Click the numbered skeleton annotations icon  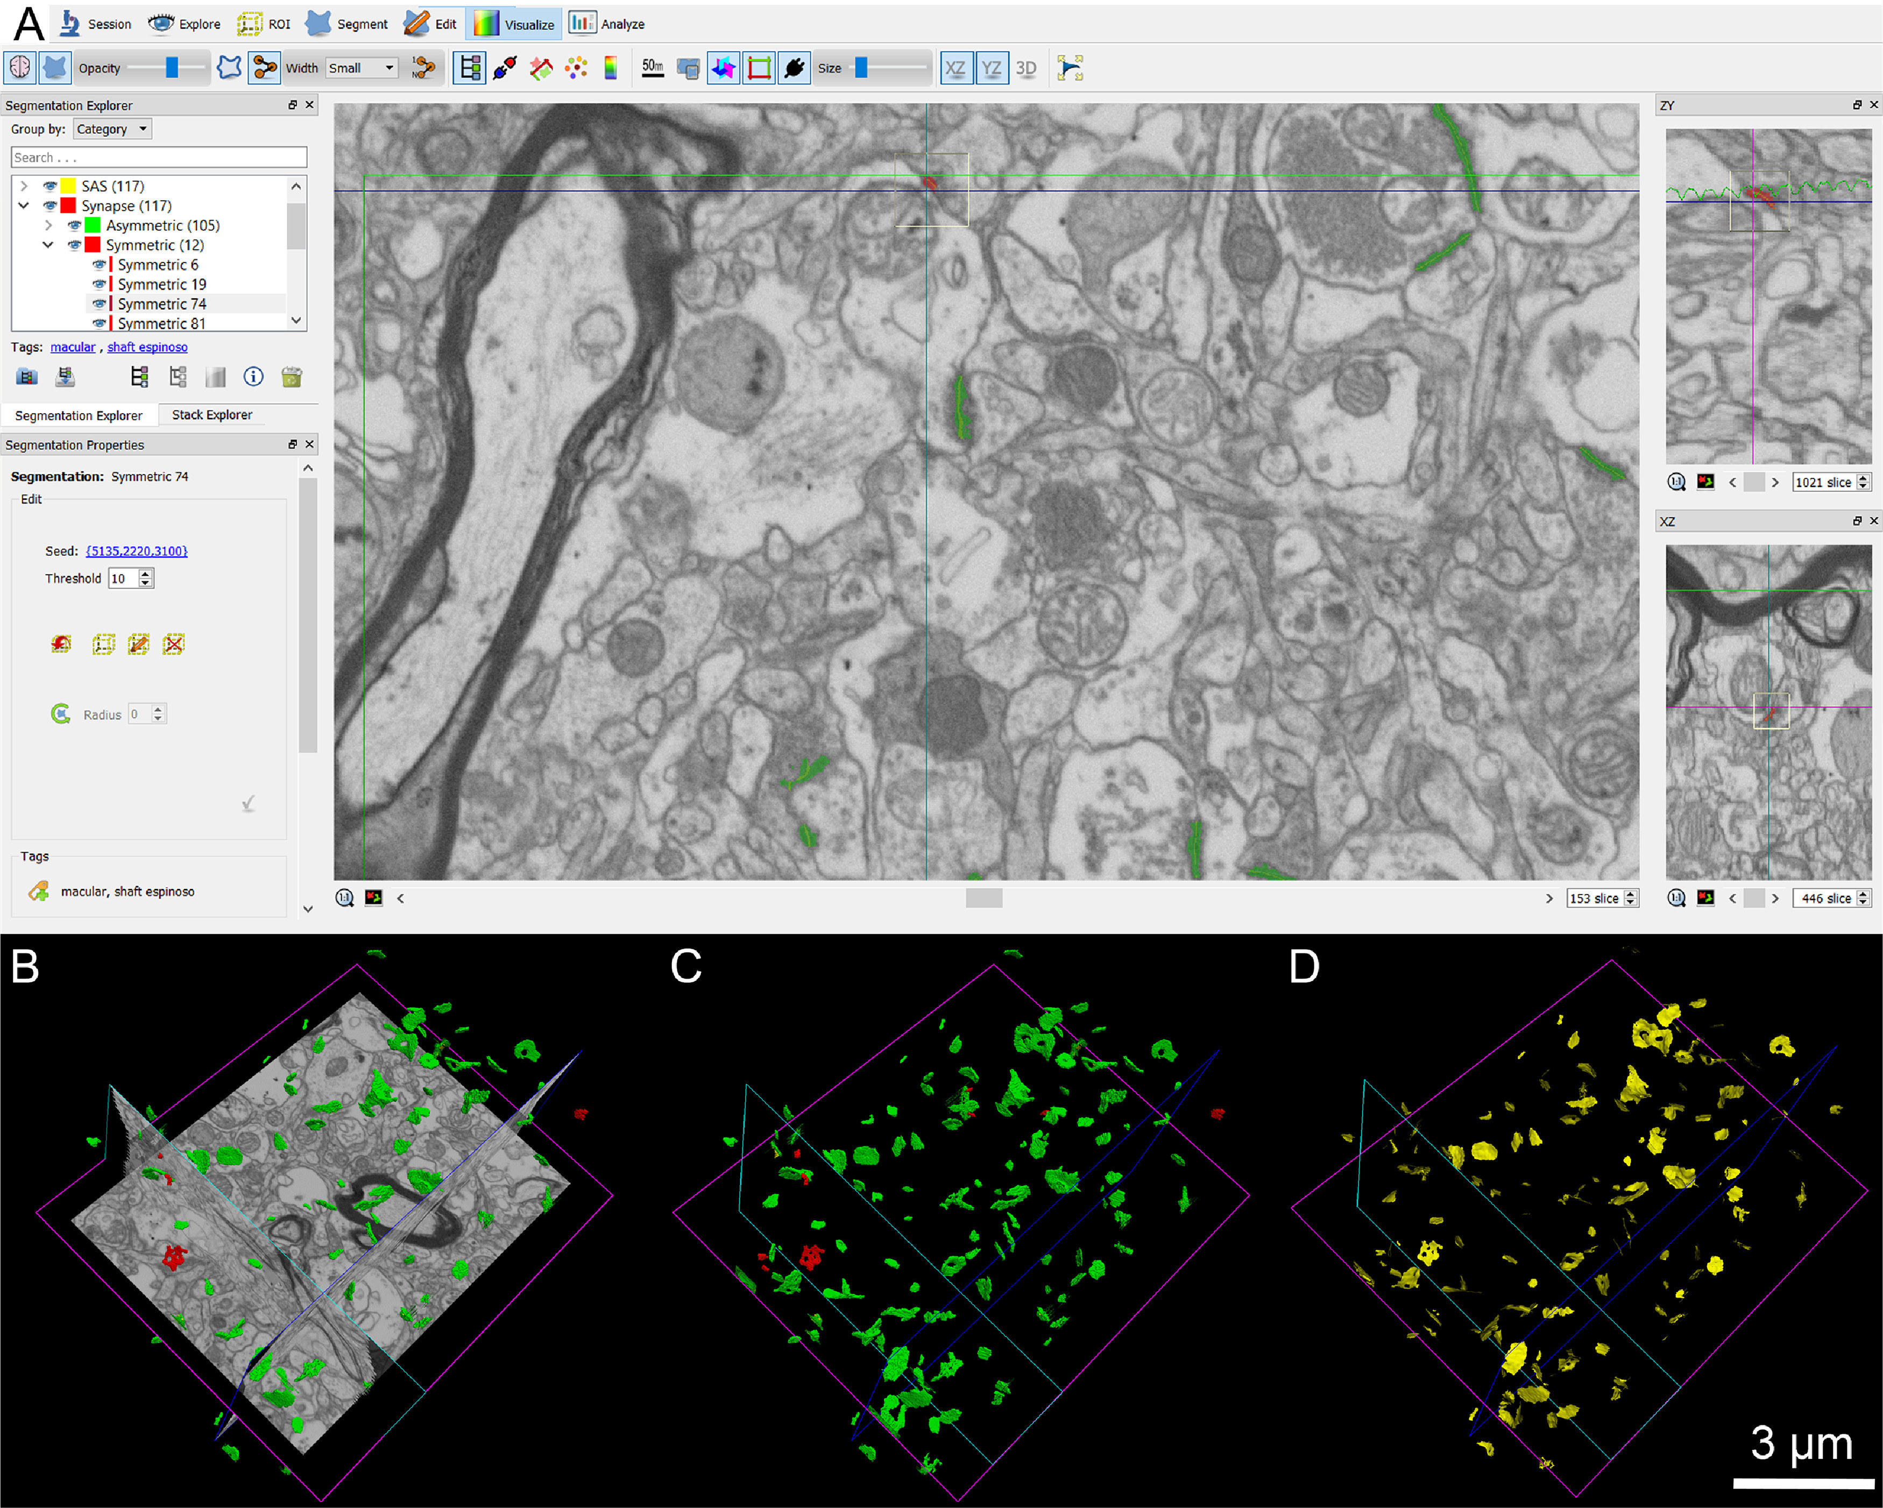(x=423, y=67)
